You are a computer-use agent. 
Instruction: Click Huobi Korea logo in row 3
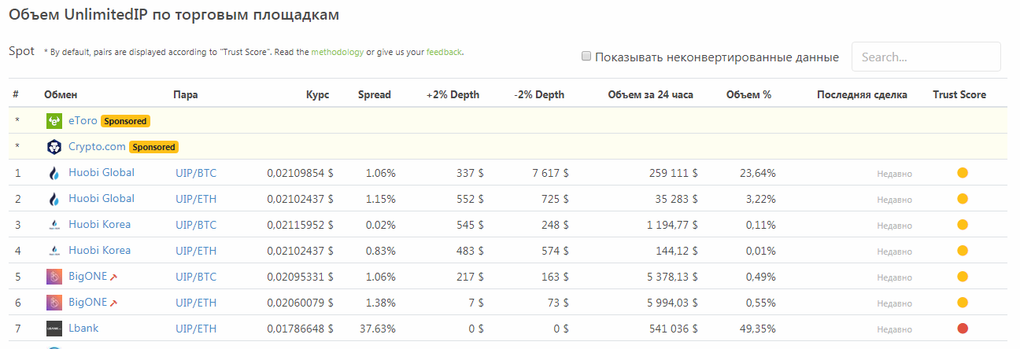click(x=54, y=225)
